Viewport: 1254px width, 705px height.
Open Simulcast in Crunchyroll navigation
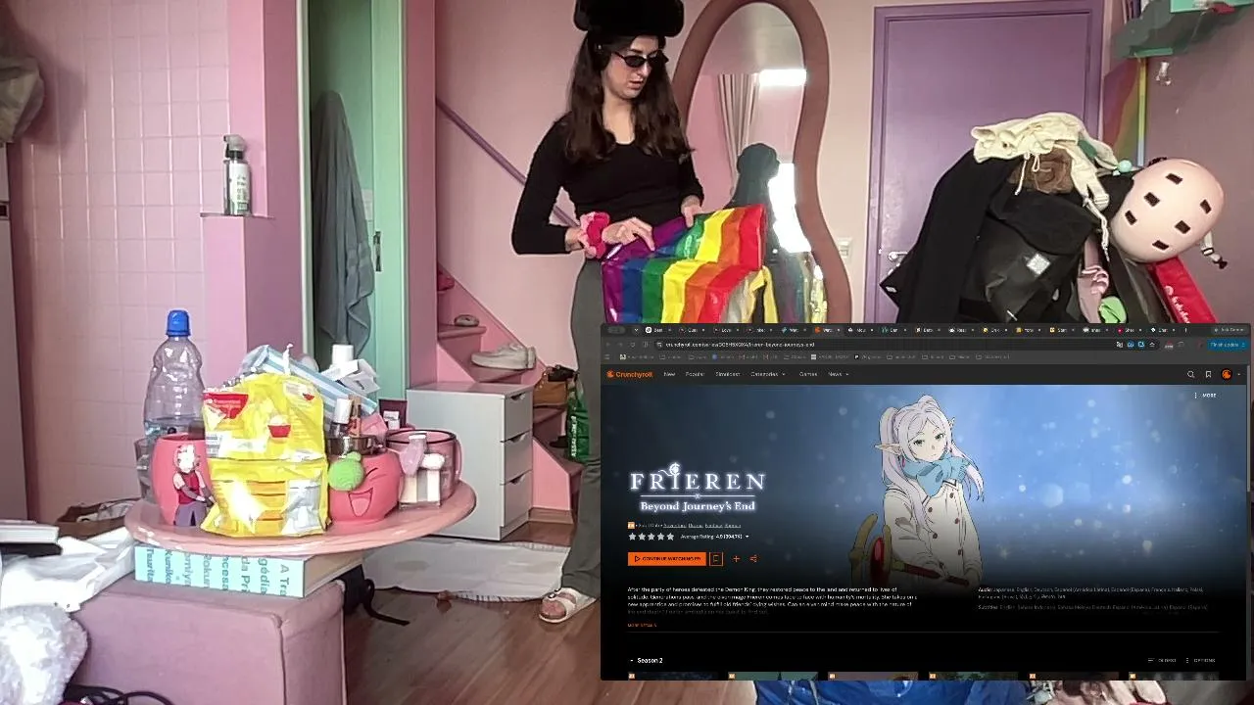[728, 374]
